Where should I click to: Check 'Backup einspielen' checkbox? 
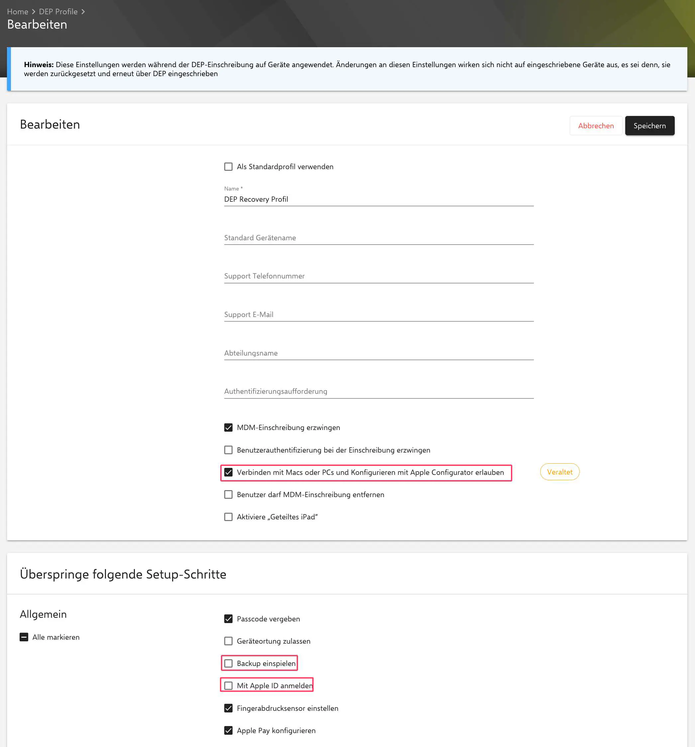click(x=229, y=664)
